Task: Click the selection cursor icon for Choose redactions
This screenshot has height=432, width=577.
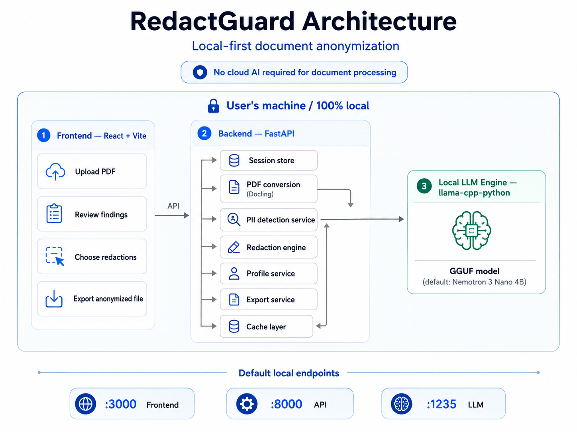Action: click(55, 257)
